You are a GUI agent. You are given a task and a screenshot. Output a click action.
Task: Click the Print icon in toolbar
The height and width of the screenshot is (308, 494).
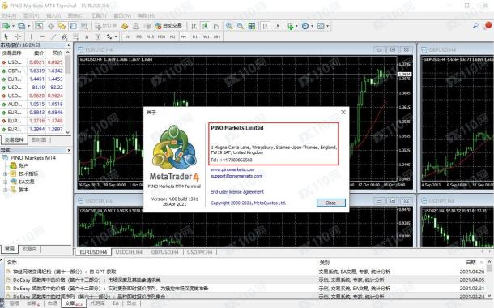136,26
